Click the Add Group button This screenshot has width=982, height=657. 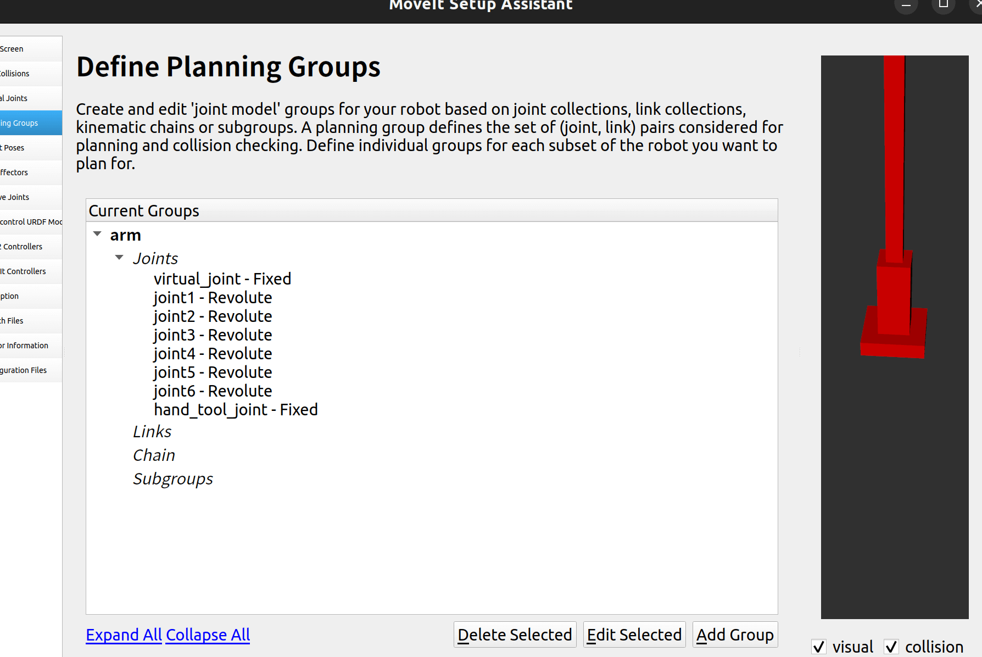(735, 634)
